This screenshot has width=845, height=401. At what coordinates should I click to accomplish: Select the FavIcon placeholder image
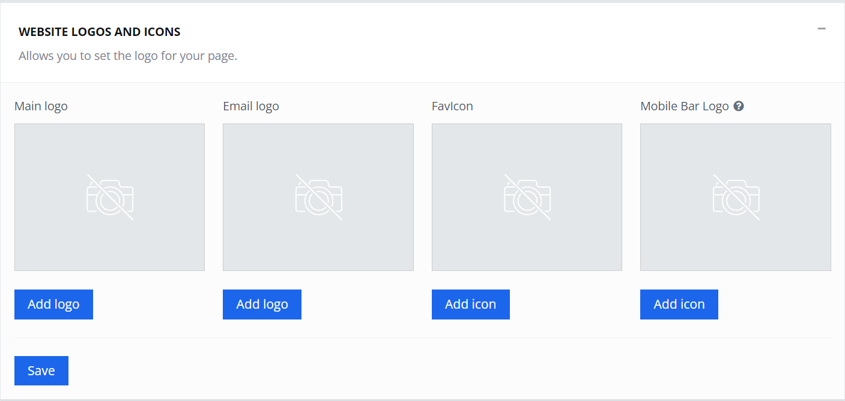pyautogui.click(x=527, y=197)
